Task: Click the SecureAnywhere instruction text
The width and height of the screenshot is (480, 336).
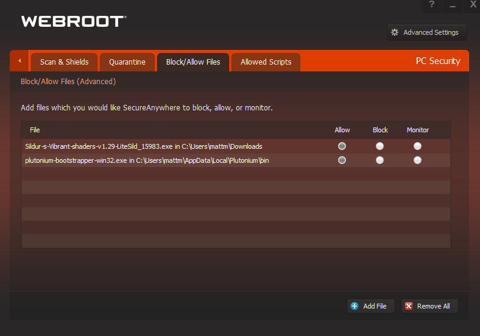Action: point(147,107)
